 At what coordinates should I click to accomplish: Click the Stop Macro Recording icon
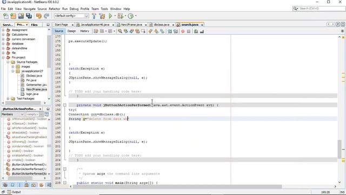tap(189, 31)
